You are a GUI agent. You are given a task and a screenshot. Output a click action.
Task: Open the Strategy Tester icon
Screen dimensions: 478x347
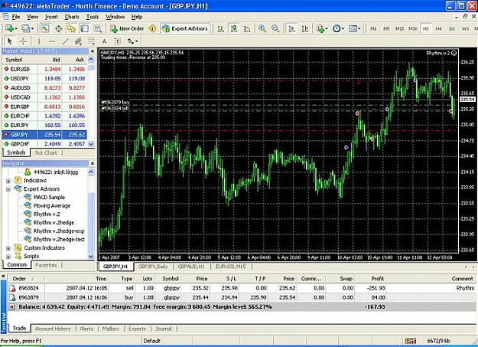[98, 28]
